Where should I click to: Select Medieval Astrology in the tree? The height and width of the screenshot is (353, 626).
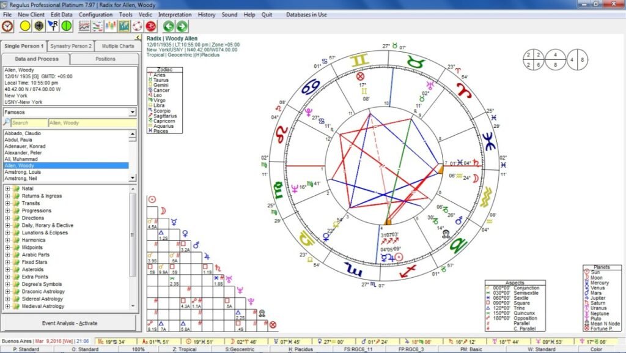43,307
